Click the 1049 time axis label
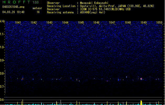The height and width of the screenshot is (105, 165). pyautogui.click(x=143, y=23)
